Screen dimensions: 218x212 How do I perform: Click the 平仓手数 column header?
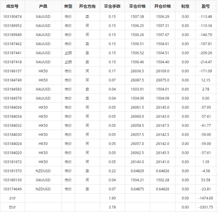[x=112, y=6]
